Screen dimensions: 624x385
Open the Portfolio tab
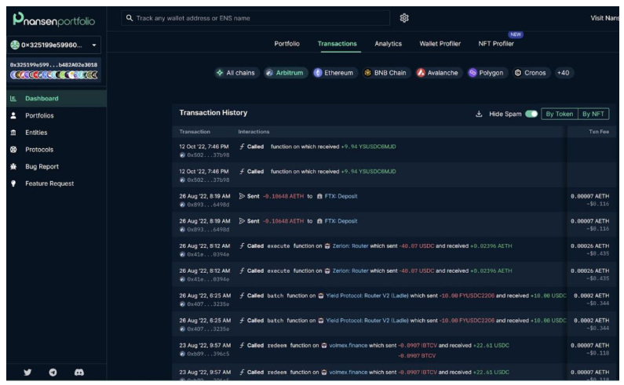click(x=286, y=44)
